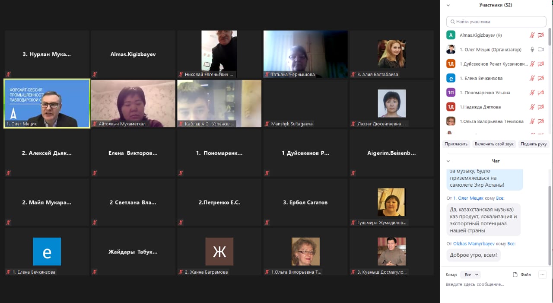Select Кабиев А.С. Успенски video tile
Image resolution: width=553 pixels, height=303 pixels.
[219, 103]
